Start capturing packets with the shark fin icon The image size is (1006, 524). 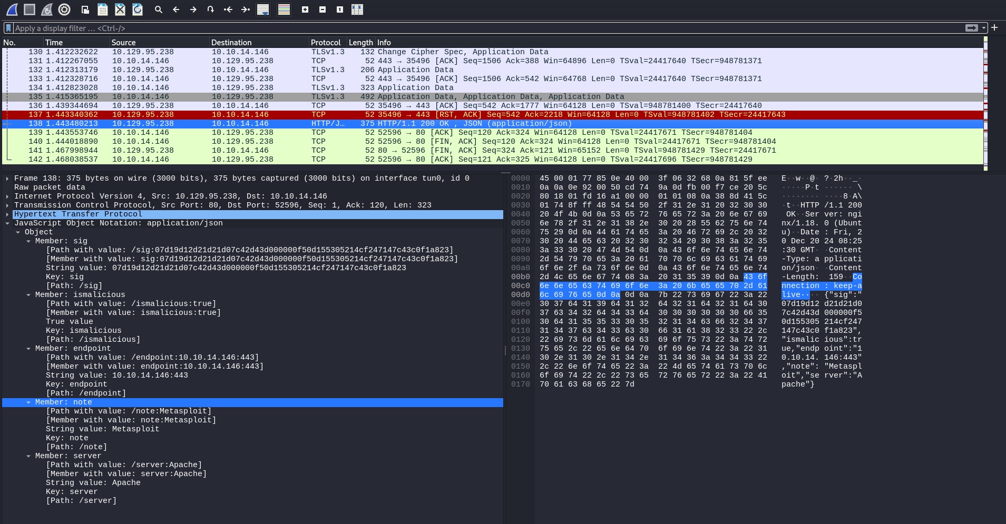[12, 9]
